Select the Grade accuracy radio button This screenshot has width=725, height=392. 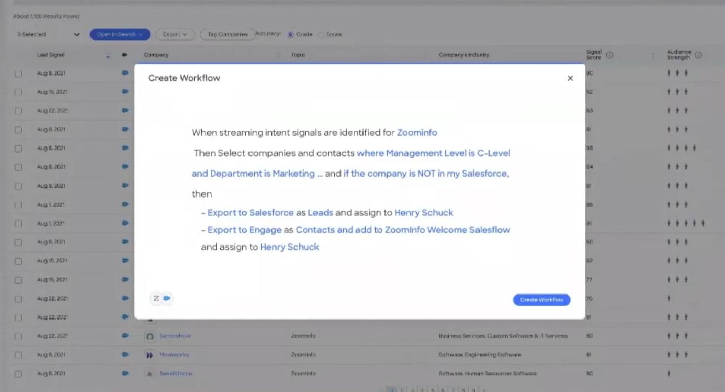291,35
